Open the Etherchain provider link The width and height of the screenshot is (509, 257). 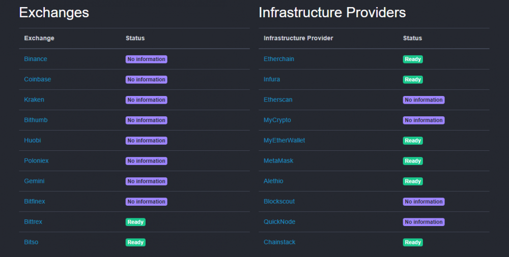click(x=279, y=59)
